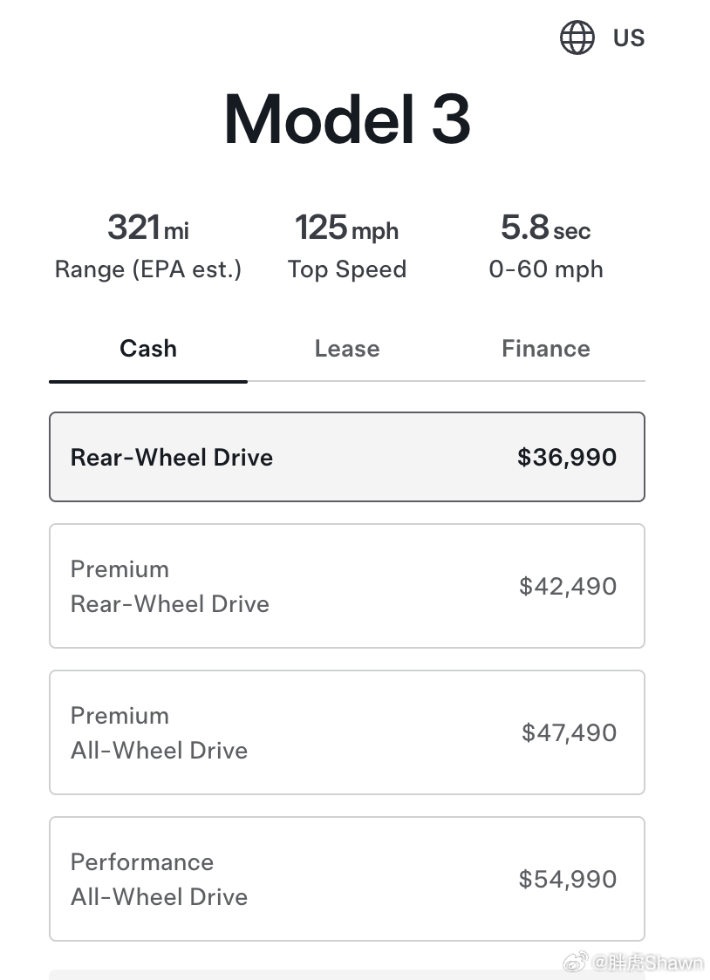Image resolution: width=710 pixels, height=980 pixels.
Task: Click the $47,490 price
Action: point(569,732)
